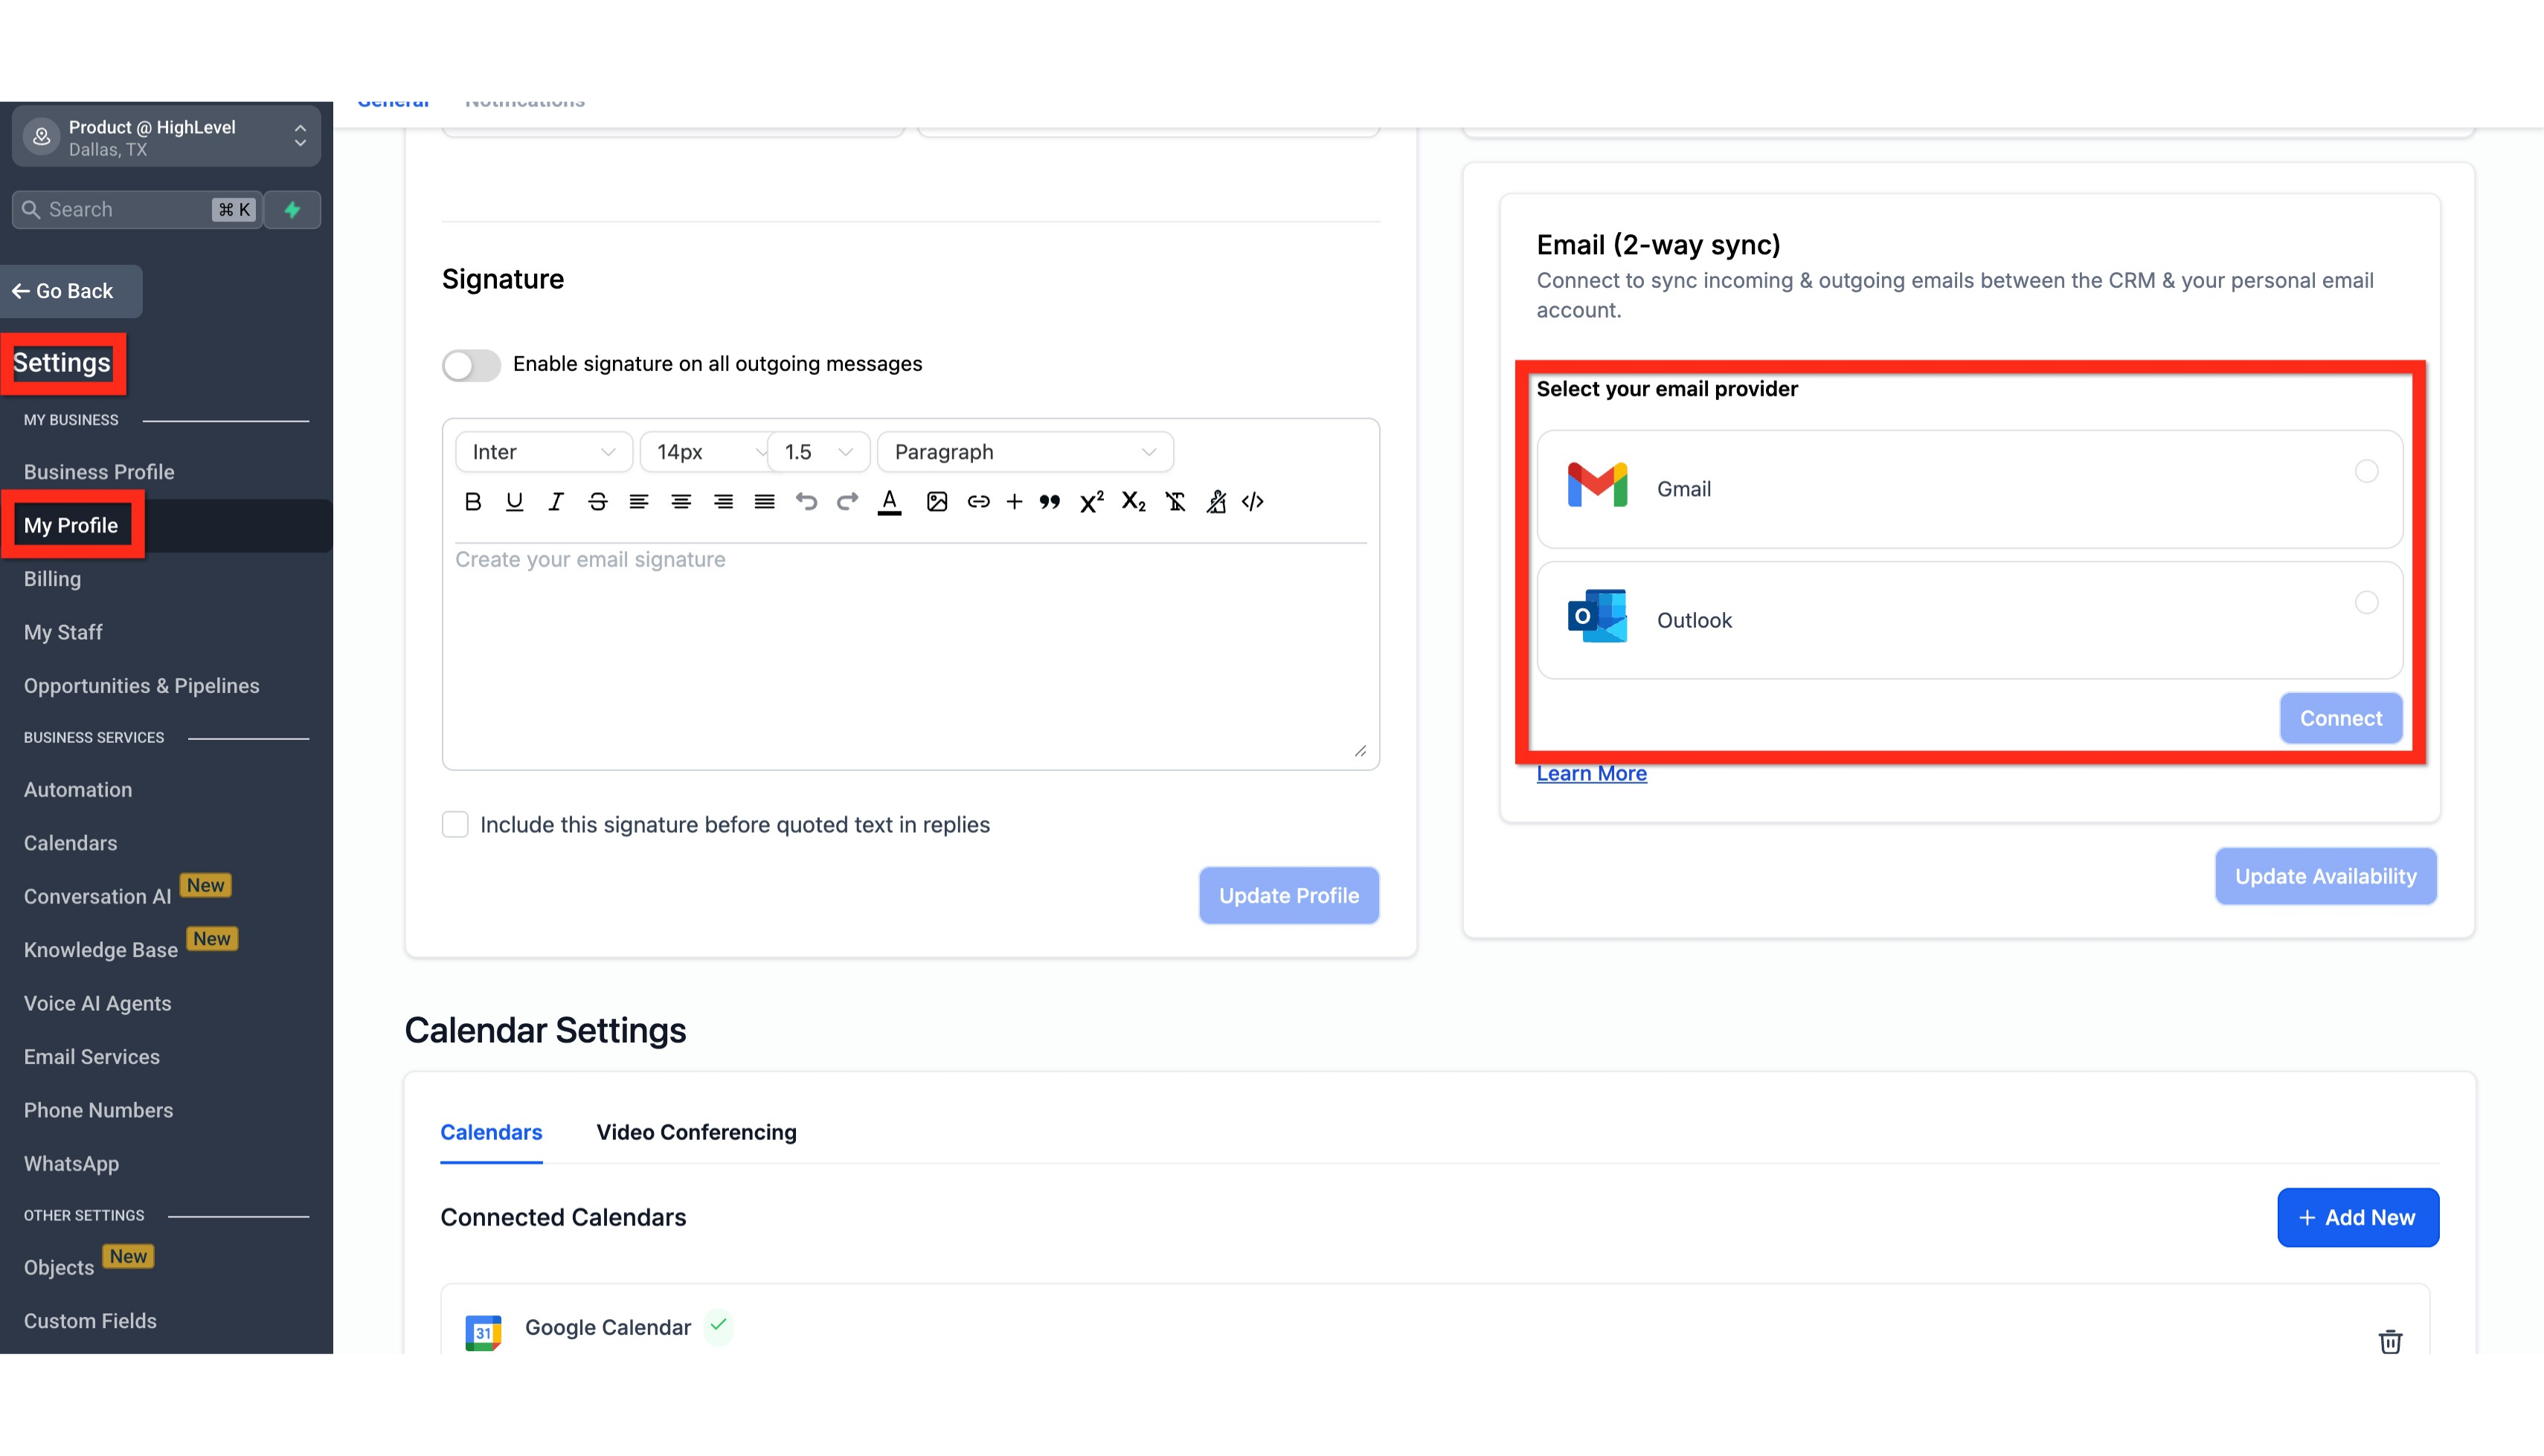Toggle bold formatting in signature editor
Screen dimensions: 2544x1456
tap(473, 502)
